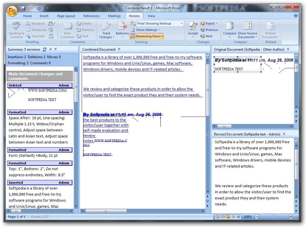Click the Save icon in Quick Access Toolbar

click(x=23, y=8)
